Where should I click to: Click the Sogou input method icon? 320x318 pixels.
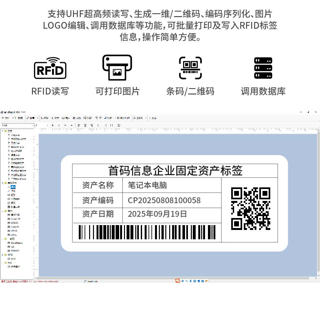point(178,281)
